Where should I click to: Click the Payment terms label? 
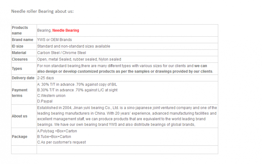19,93
